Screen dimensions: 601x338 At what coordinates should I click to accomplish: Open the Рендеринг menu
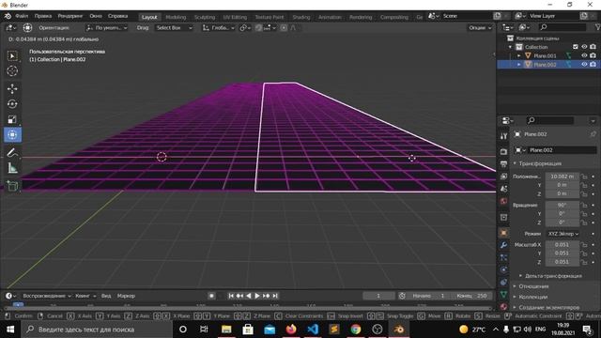tap(70, 16)
